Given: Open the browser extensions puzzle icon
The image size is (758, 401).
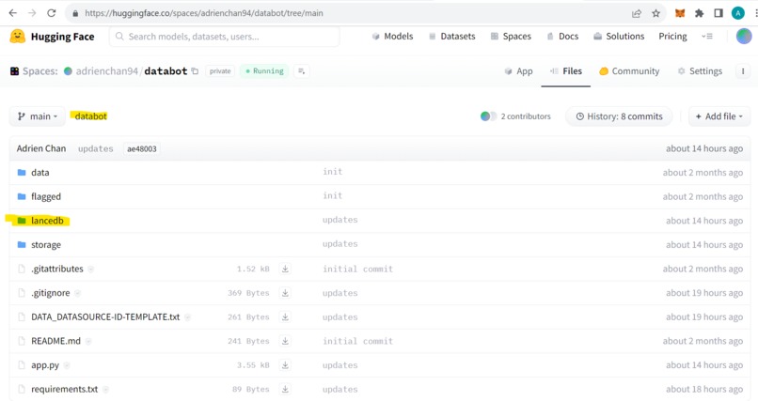Looking at the screenshot, I should tap(699, 13).
